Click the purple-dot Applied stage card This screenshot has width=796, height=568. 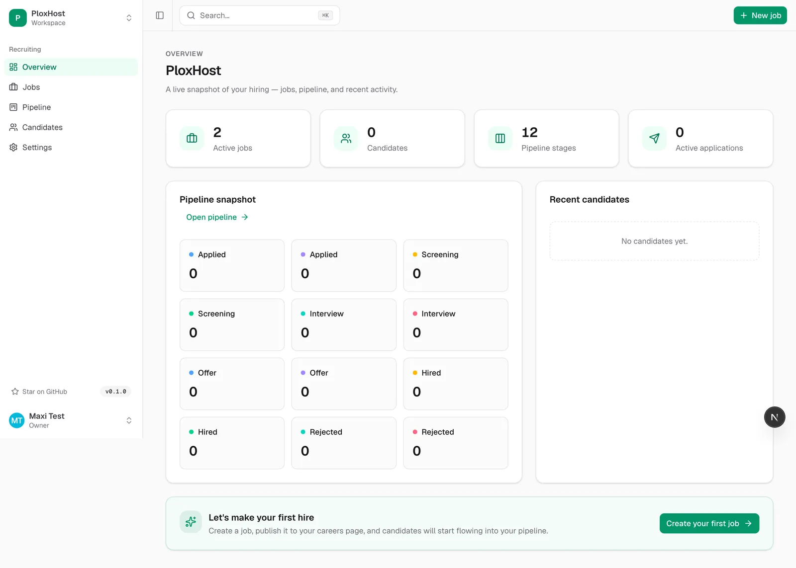coord(344,265)
